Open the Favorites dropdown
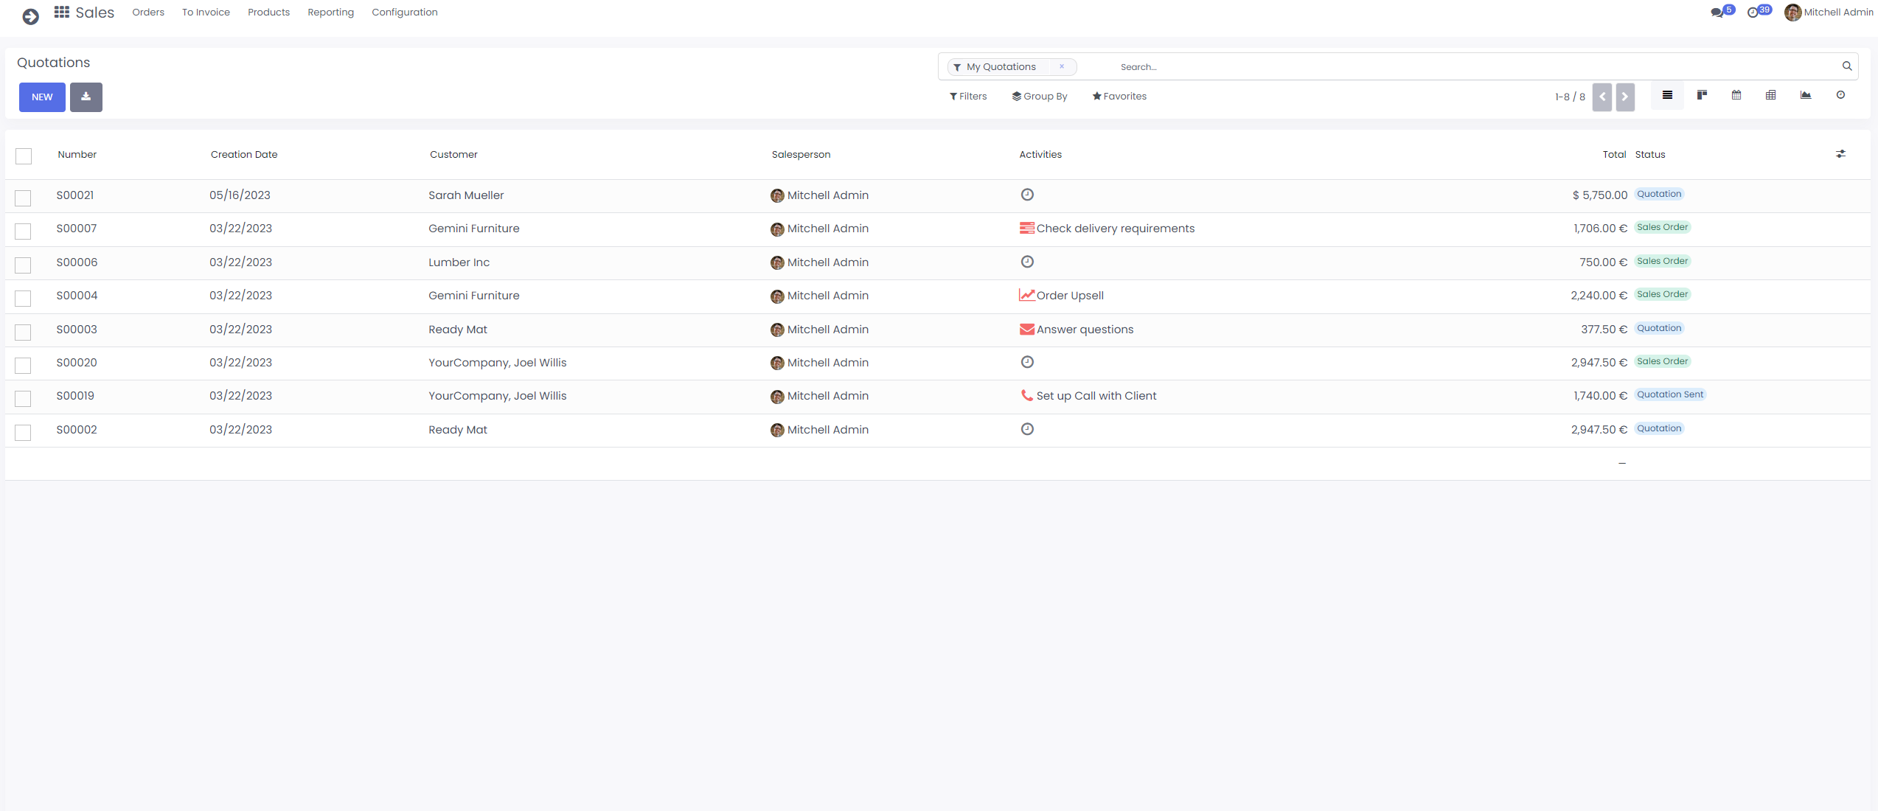 tap(1119, 97)
